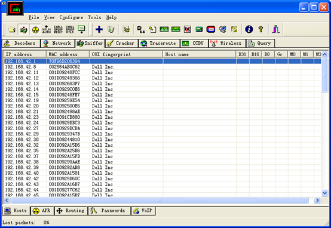The height and width of the screenshot is (228, 331).
Task: Click the Gr column header
Action: (x=281, y=54)
